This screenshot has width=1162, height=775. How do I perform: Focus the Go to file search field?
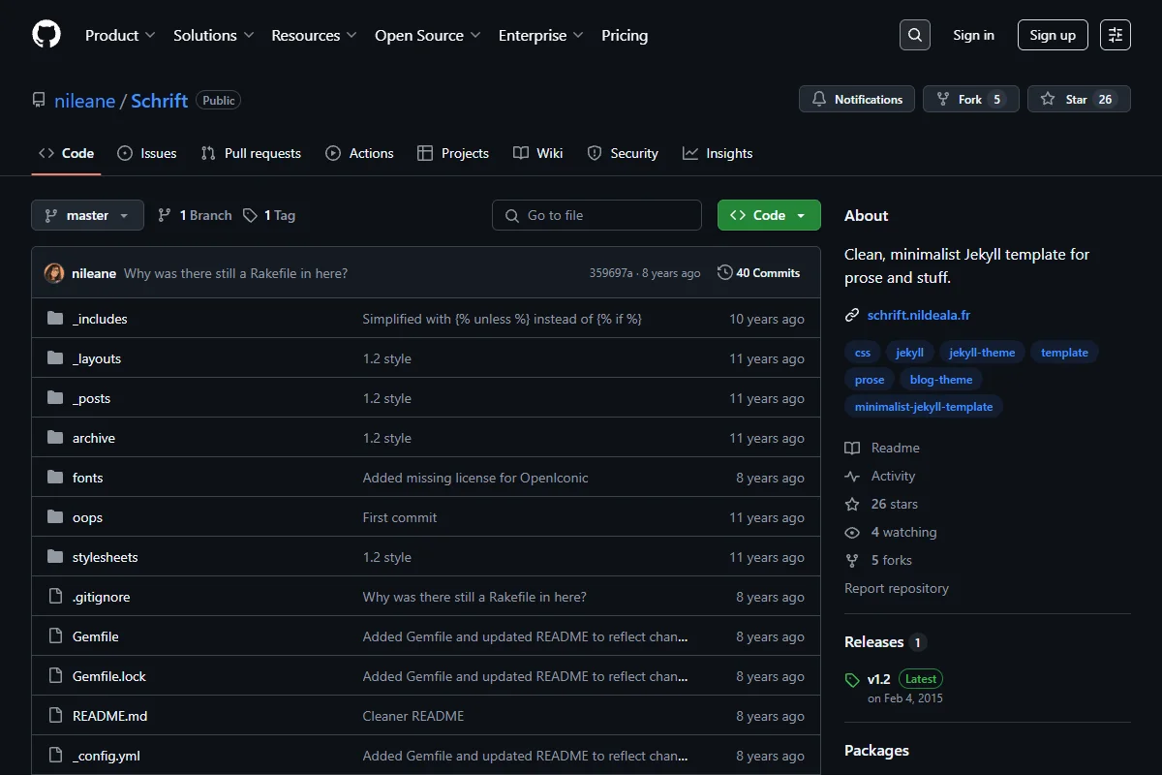[x=596, y=215]
